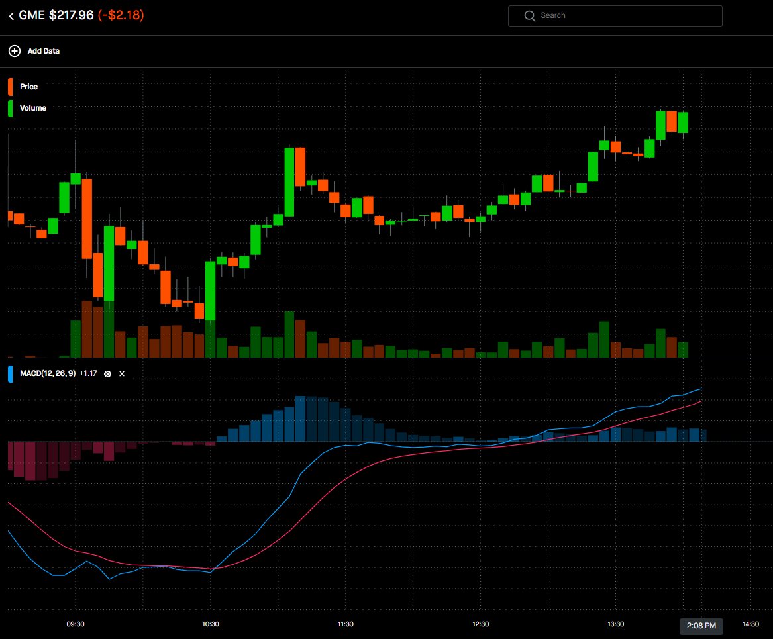Click the magnifying glass search icon
This screenshot has width=773, height=639.
[530, 16]
